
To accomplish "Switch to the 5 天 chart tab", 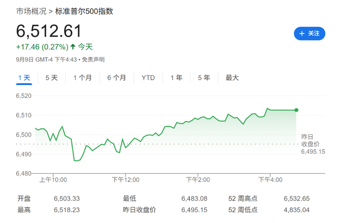I will 51,78.
